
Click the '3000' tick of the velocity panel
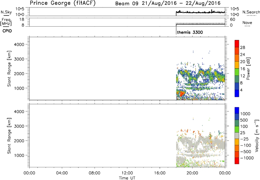(19, 126)
